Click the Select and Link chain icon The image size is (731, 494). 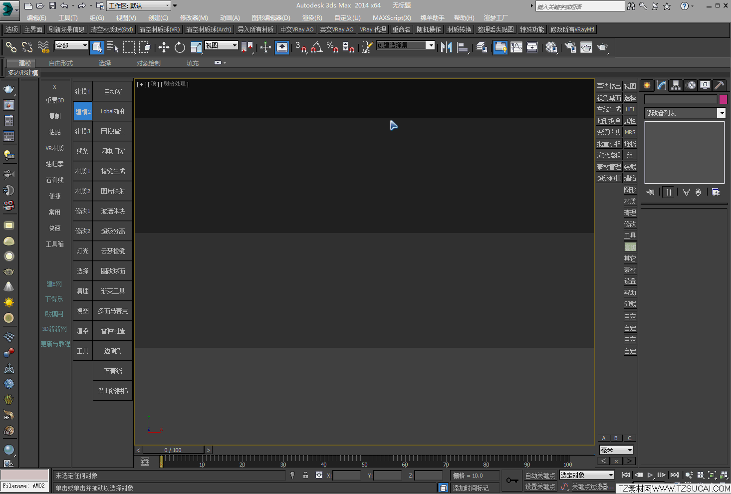(11, 47)
